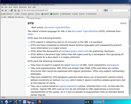Open the News bookmark

point(75,14)
